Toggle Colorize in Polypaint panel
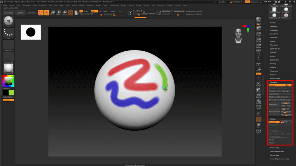The height and width of the screenshot is (166, 296). click(277, 85)
